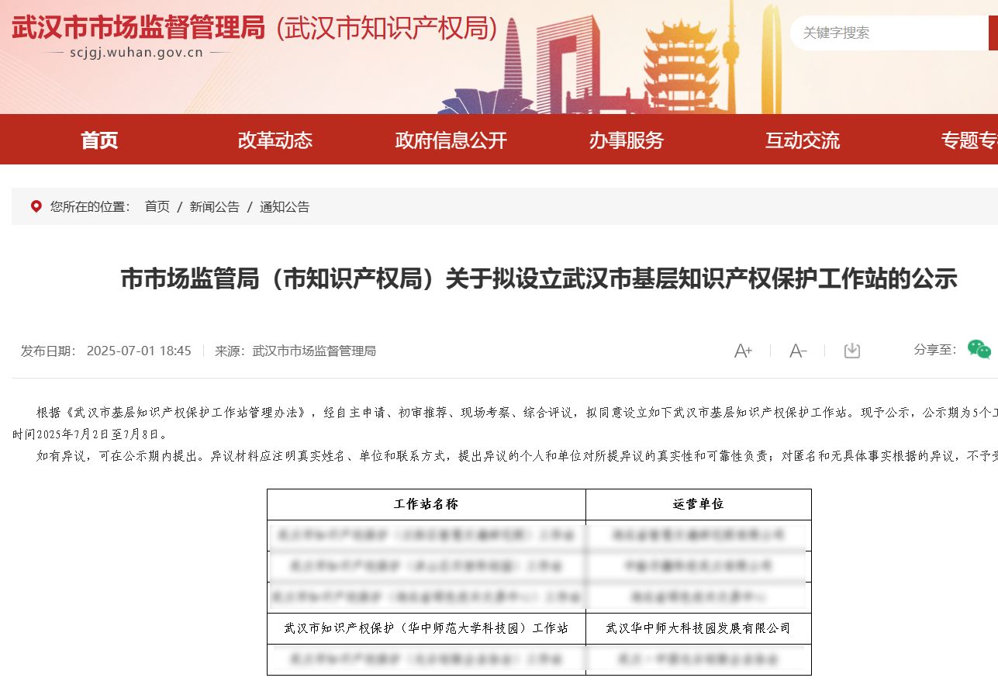
Task: Open the 互动交流 navigation tab
Action: click(803, 140)
